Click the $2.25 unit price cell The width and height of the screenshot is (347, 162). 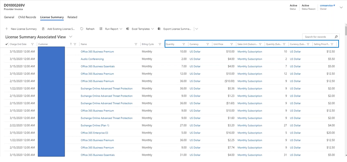click(x=231, y=140)
